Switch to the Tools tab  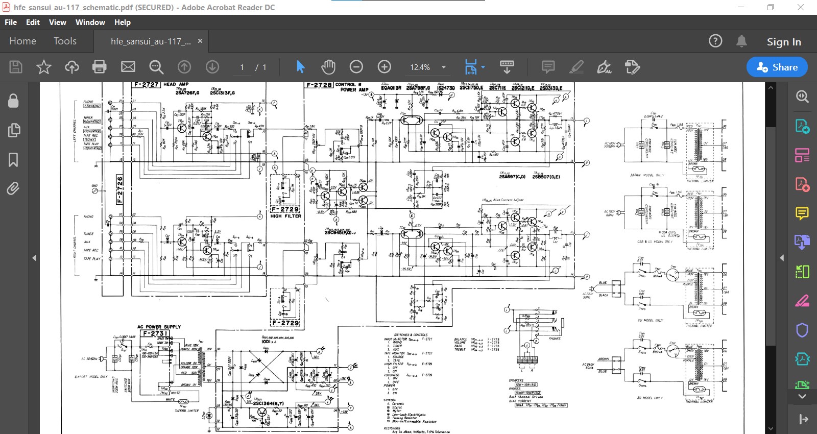click(x=65, y=41)
